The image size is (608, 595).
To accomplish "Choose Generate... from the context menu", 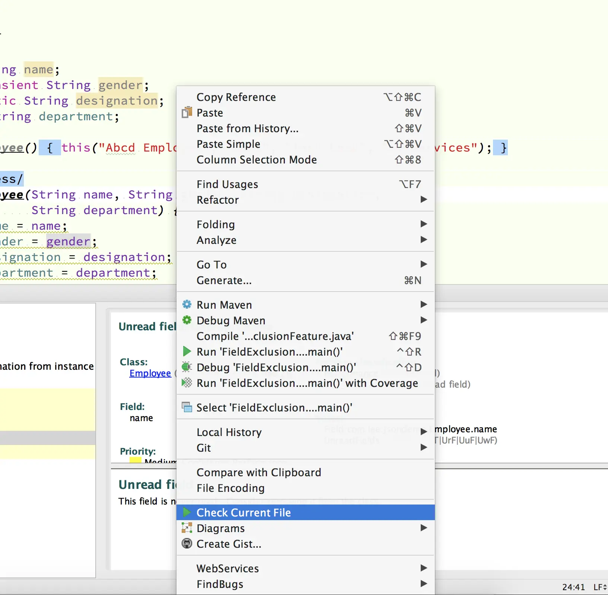I will pos(305,280).
